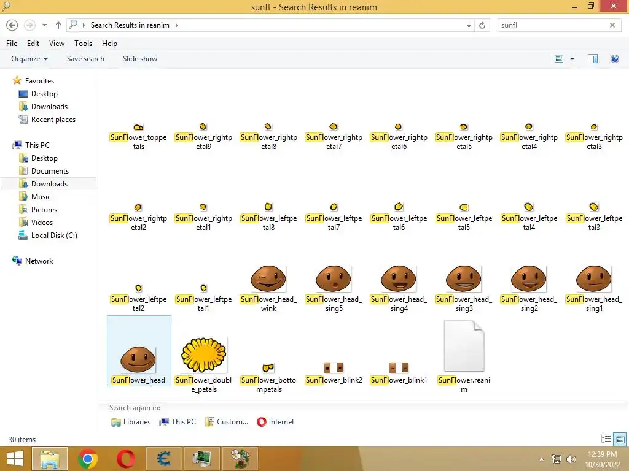Select SunFlower_head_sing4 thumbnail
Viewport: 629px width, 471px height.
click(399, 278)
